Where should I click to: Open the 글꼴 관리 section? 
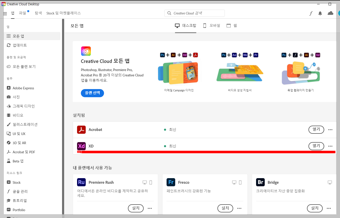point(20,191)
